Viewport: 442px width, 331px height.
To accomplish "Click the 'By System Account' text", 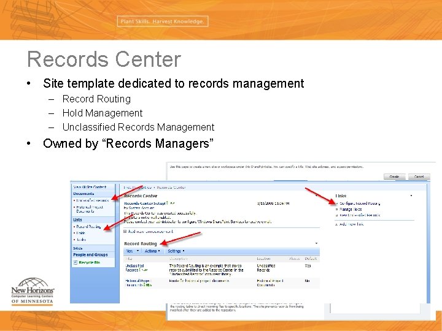I will click(139, 208).
